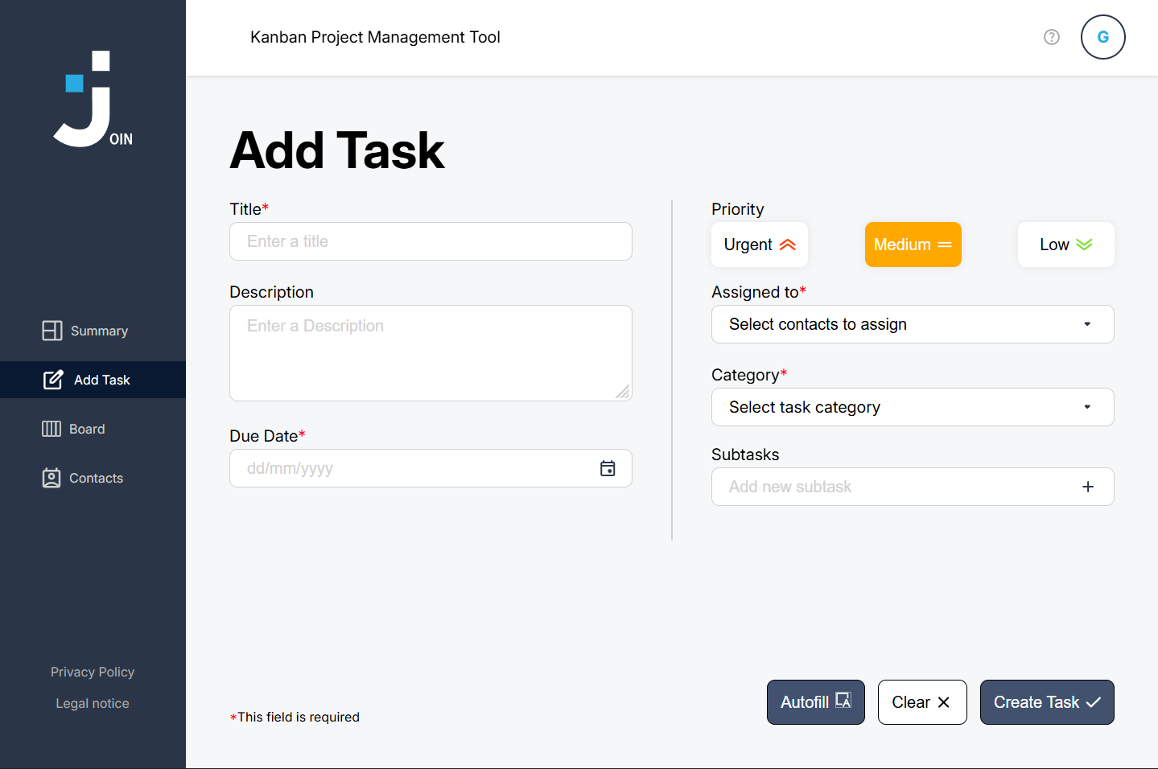Open the Privacy Policy link
Screen dimensions: 1158x769
[x=92, y=671]
